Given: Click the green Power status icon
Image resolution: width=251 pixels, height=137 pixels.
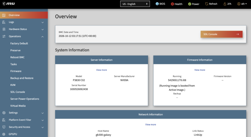Looking at the screenshot, I should [x=190, y=4].
